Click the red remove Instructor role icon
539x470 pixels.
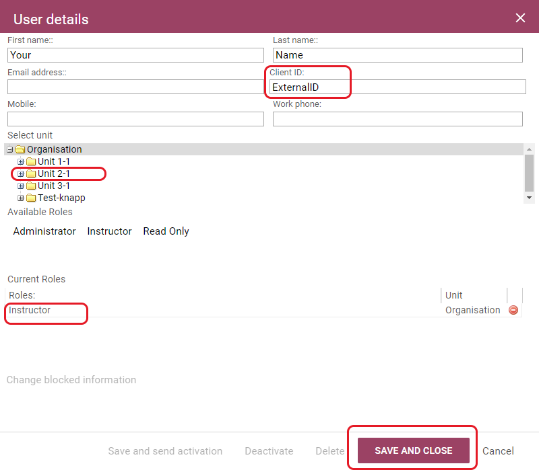(513, 310)
